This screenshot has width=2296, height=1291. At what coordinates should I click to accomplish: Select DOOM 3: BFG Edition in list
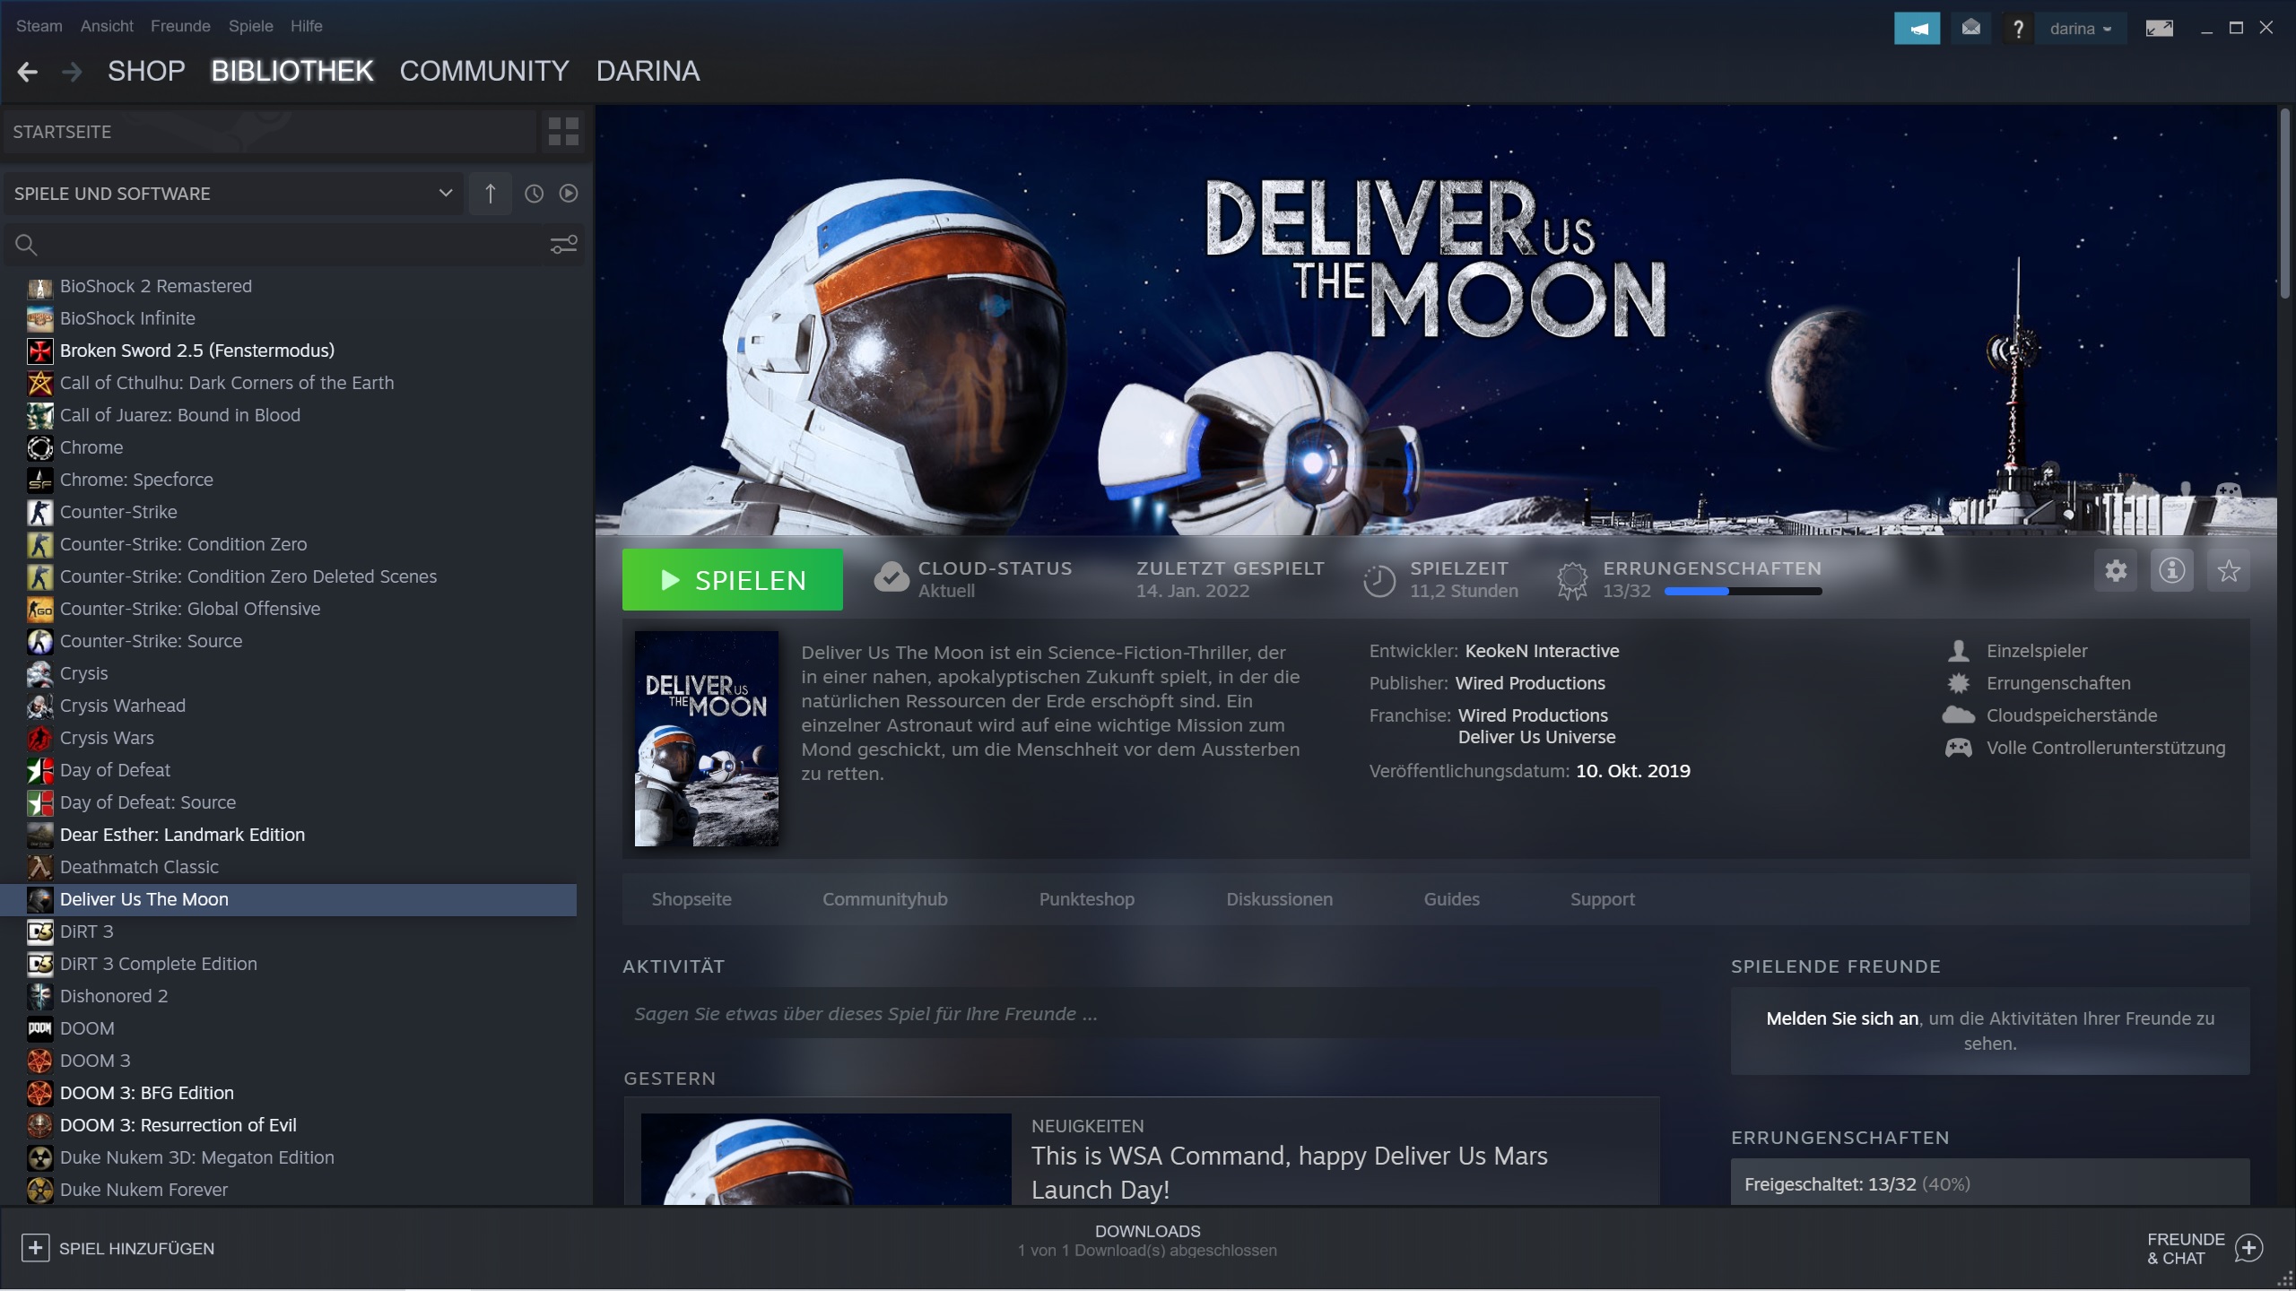click(146, 1093)
